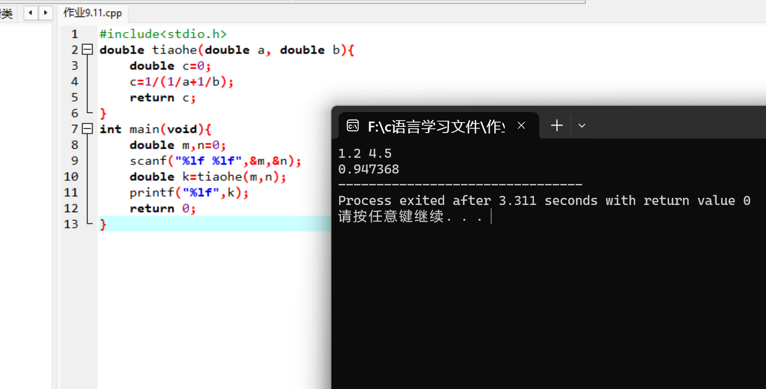Click line number 10 in the gutter

point(71,177)
